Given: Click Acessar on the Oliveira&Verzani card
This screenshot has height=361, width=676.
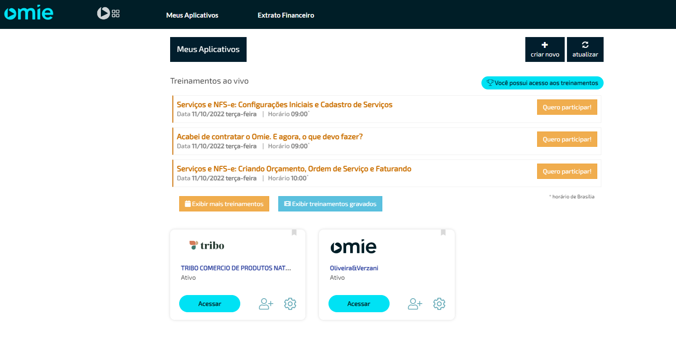Looking at the screenshot, I should [x=359, y=304].
